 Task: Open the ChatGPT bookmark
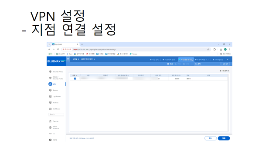click(61, 54)
